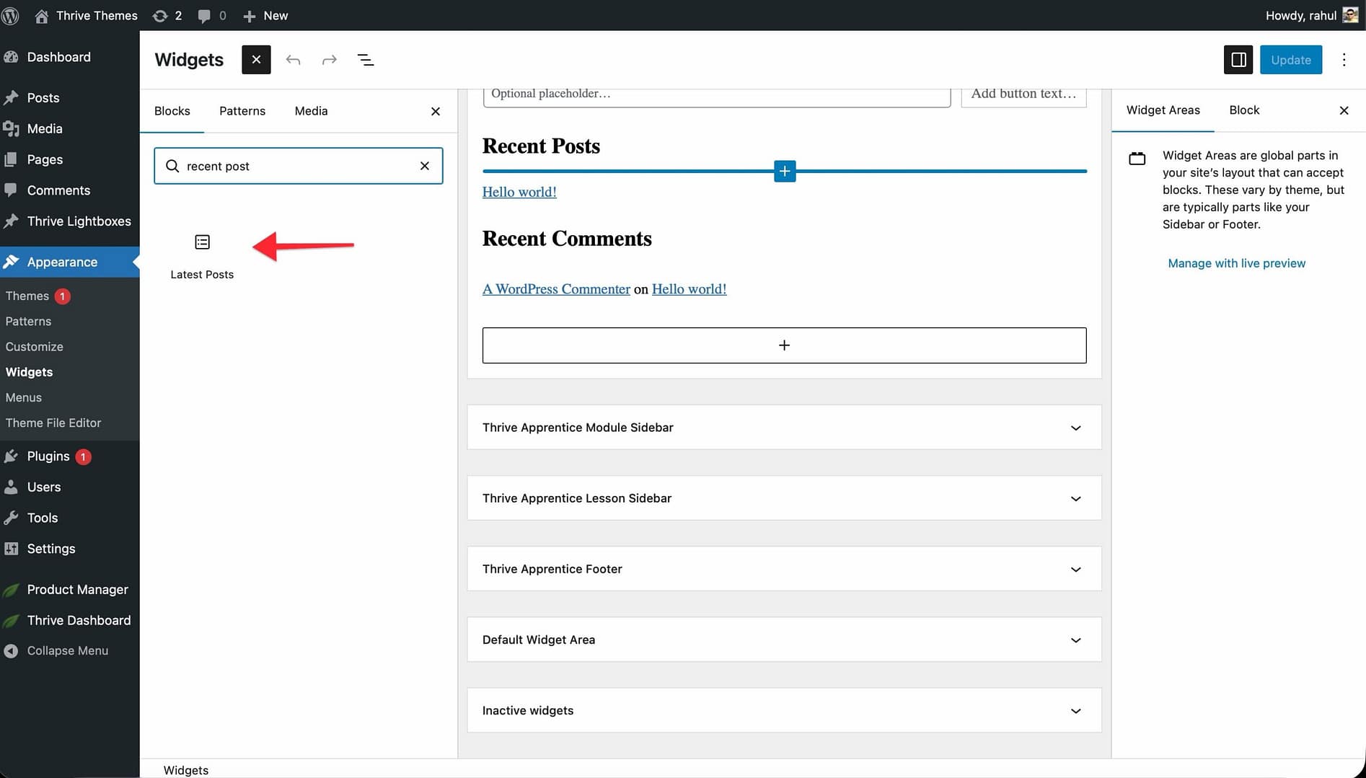The image size is (1366, 778).
Task: Click the Latest Posts block icon
Action: (202, 242)
